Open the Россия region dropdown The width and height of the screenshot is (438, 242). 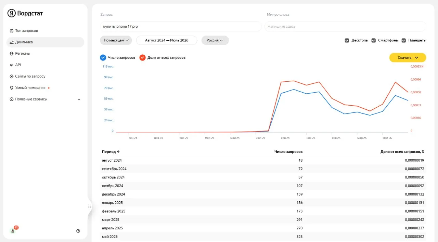click(215, 40)
